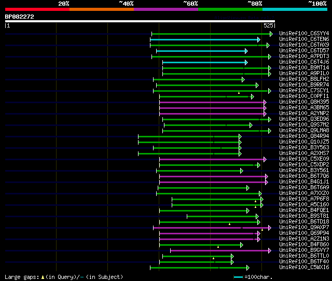The image size is (332, 281).
Task: Open the UniRef100_B4F860 entry
Action: click(304, 245)
